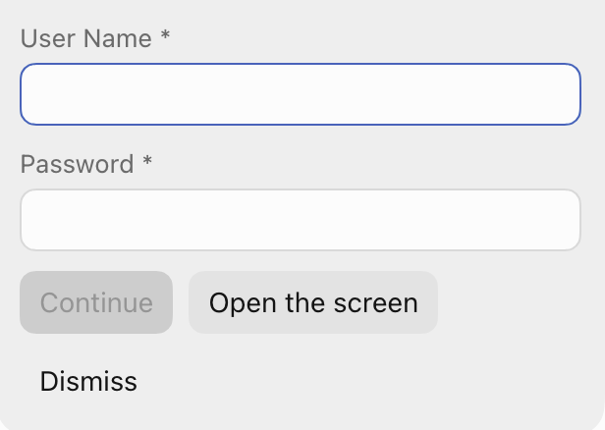Dismiss the login dialog
The height and width of the screenshot is (430, 605).
coord(88,382)
